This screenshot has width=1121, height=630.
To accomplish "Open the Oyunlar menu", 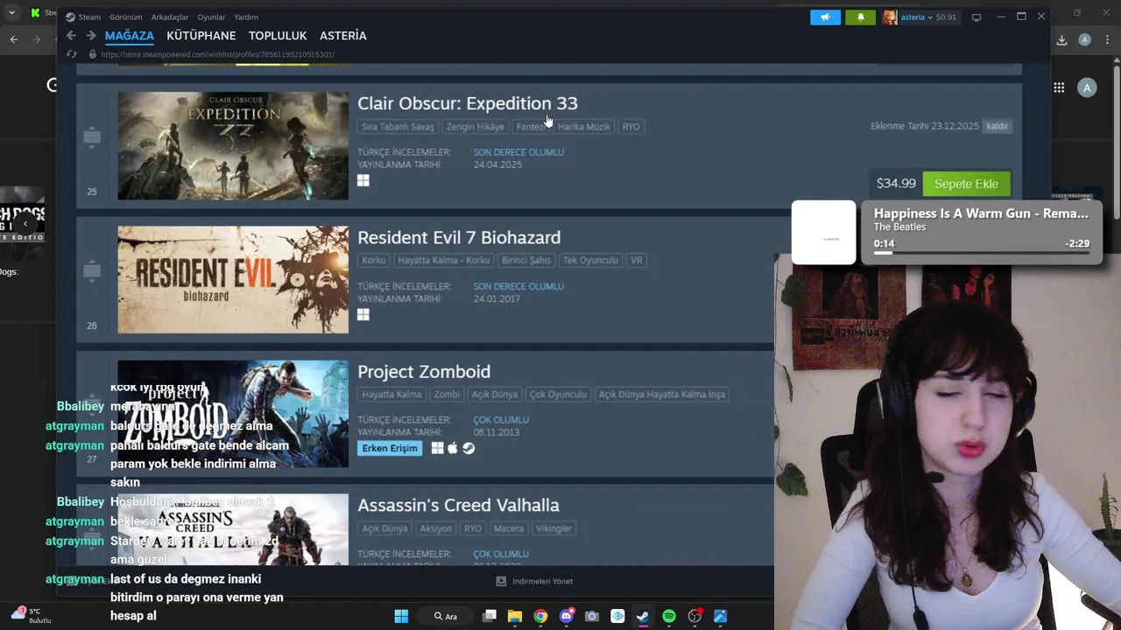I will [211, 17].
